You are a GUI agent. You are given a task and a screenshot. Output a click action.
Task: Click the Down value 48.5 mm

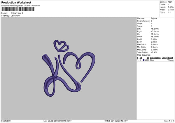(x=155, y=37)
